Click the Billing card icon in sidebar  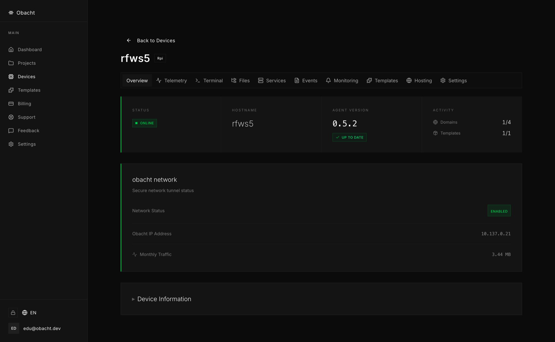[x=11, y=104]
